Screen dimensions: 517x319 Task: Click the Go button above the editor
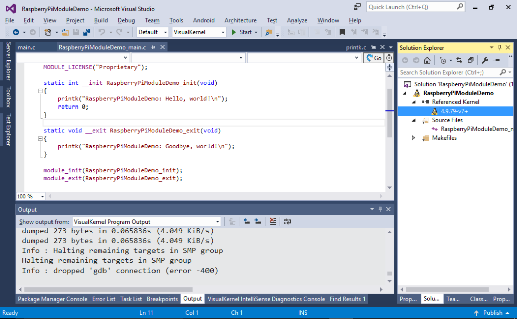point(374,58)
